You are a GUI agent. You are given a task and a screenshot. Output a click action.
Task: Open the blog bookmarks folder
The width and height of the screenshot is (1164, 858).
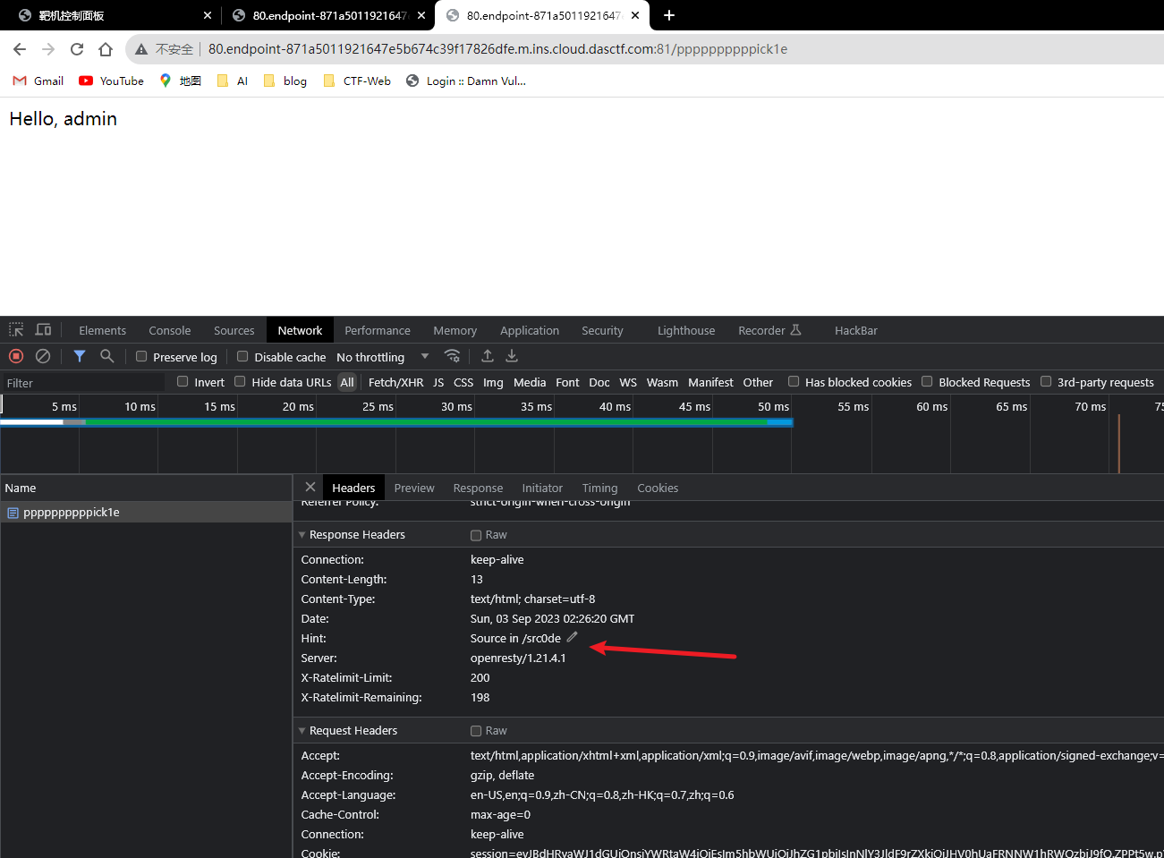tap(285, 81)
